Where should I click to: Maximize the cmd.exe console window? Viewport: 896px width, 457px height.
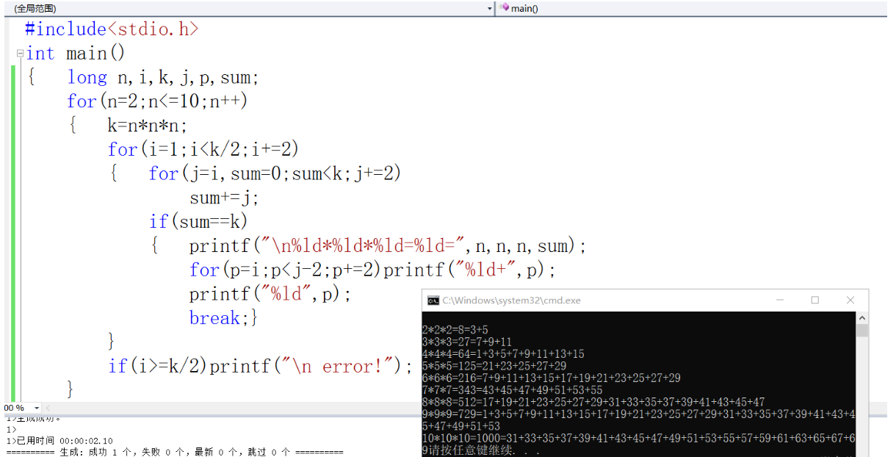pos(814,301)
